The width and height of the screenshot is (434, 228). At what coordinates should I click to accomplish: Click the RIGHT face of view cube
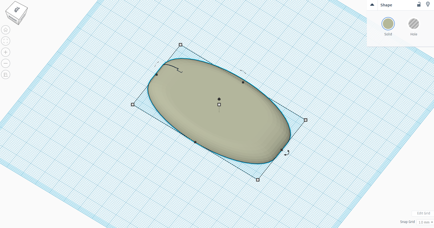point(13,19)
